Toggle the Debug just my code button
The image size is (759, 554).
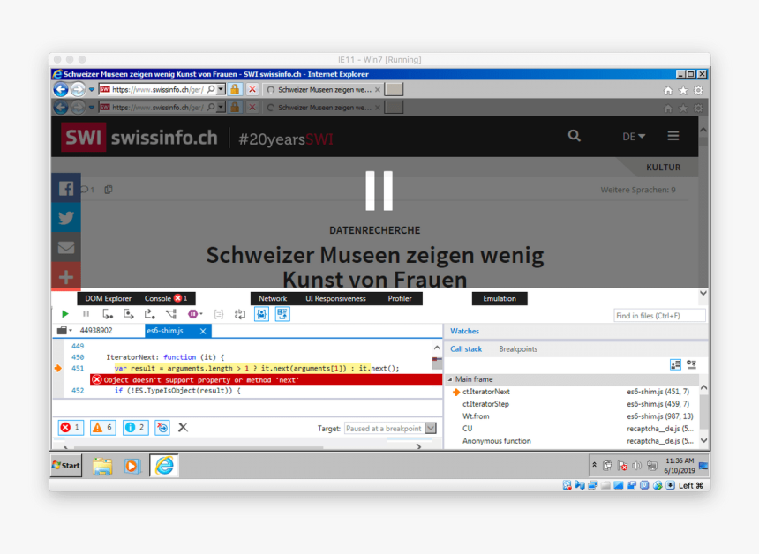(261, 315)
